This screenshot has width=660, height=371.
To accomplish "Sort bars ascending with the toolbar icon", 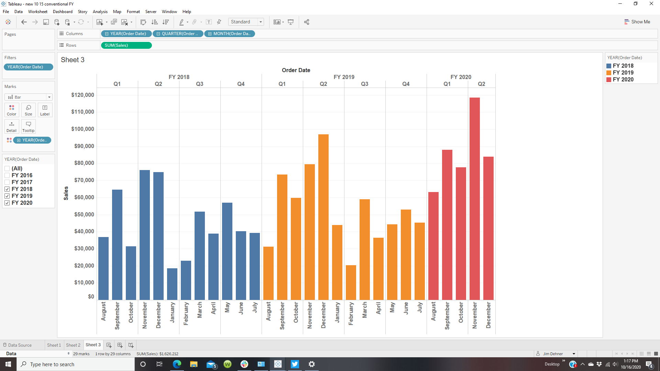I will click(x=155, y=22).
